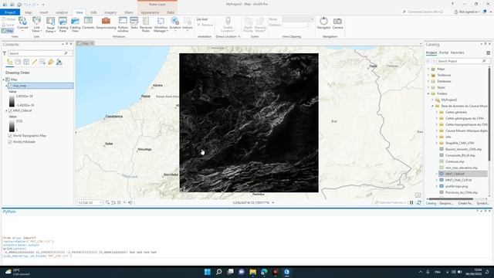Collapse the Folders node in Catalog
The image size is (494, 278).
click(428, 93)
